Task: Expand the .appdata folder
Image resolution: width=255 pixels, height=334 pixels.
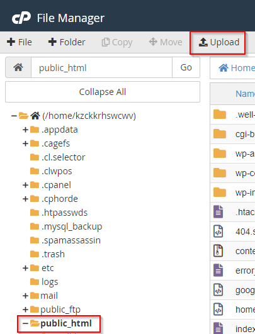Action: [25, 130]
